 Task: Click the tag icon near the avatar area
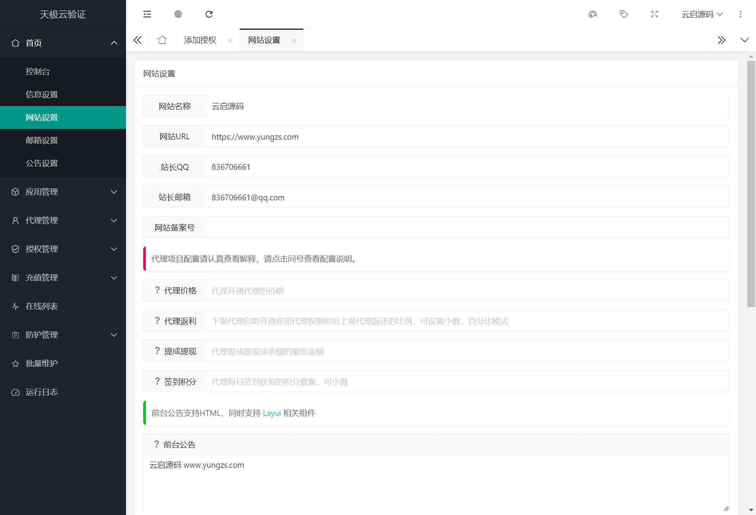coord(624,14)
